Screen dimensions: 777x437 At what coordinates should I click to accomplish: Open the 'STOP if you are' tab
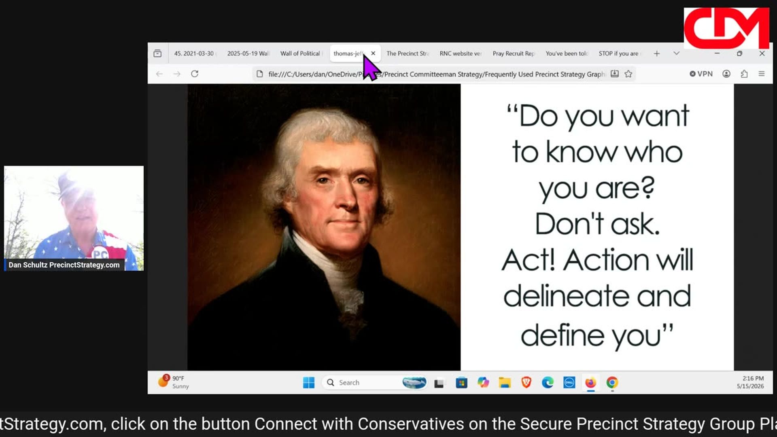620,53
